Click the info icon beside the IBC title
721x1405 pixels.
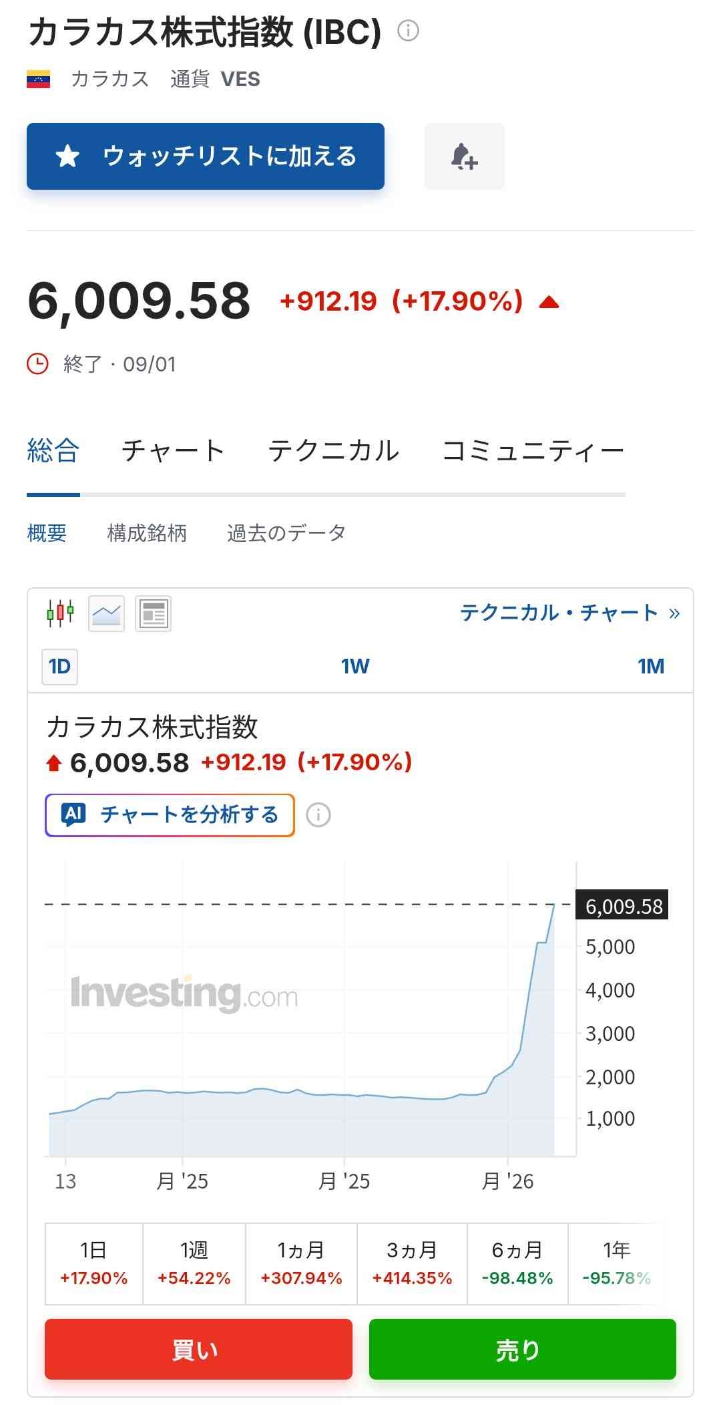pos(408,31)
